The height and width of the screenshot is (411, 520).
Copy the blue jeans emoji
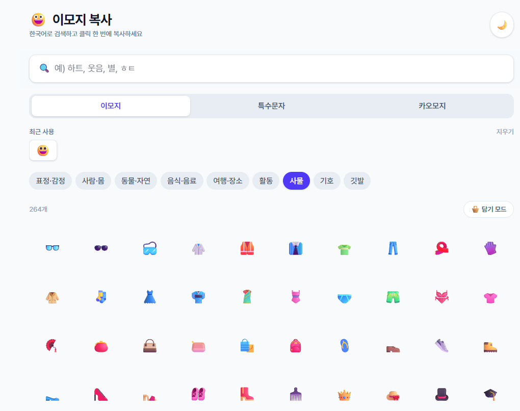pyautogui.click(x=393, y=248)
